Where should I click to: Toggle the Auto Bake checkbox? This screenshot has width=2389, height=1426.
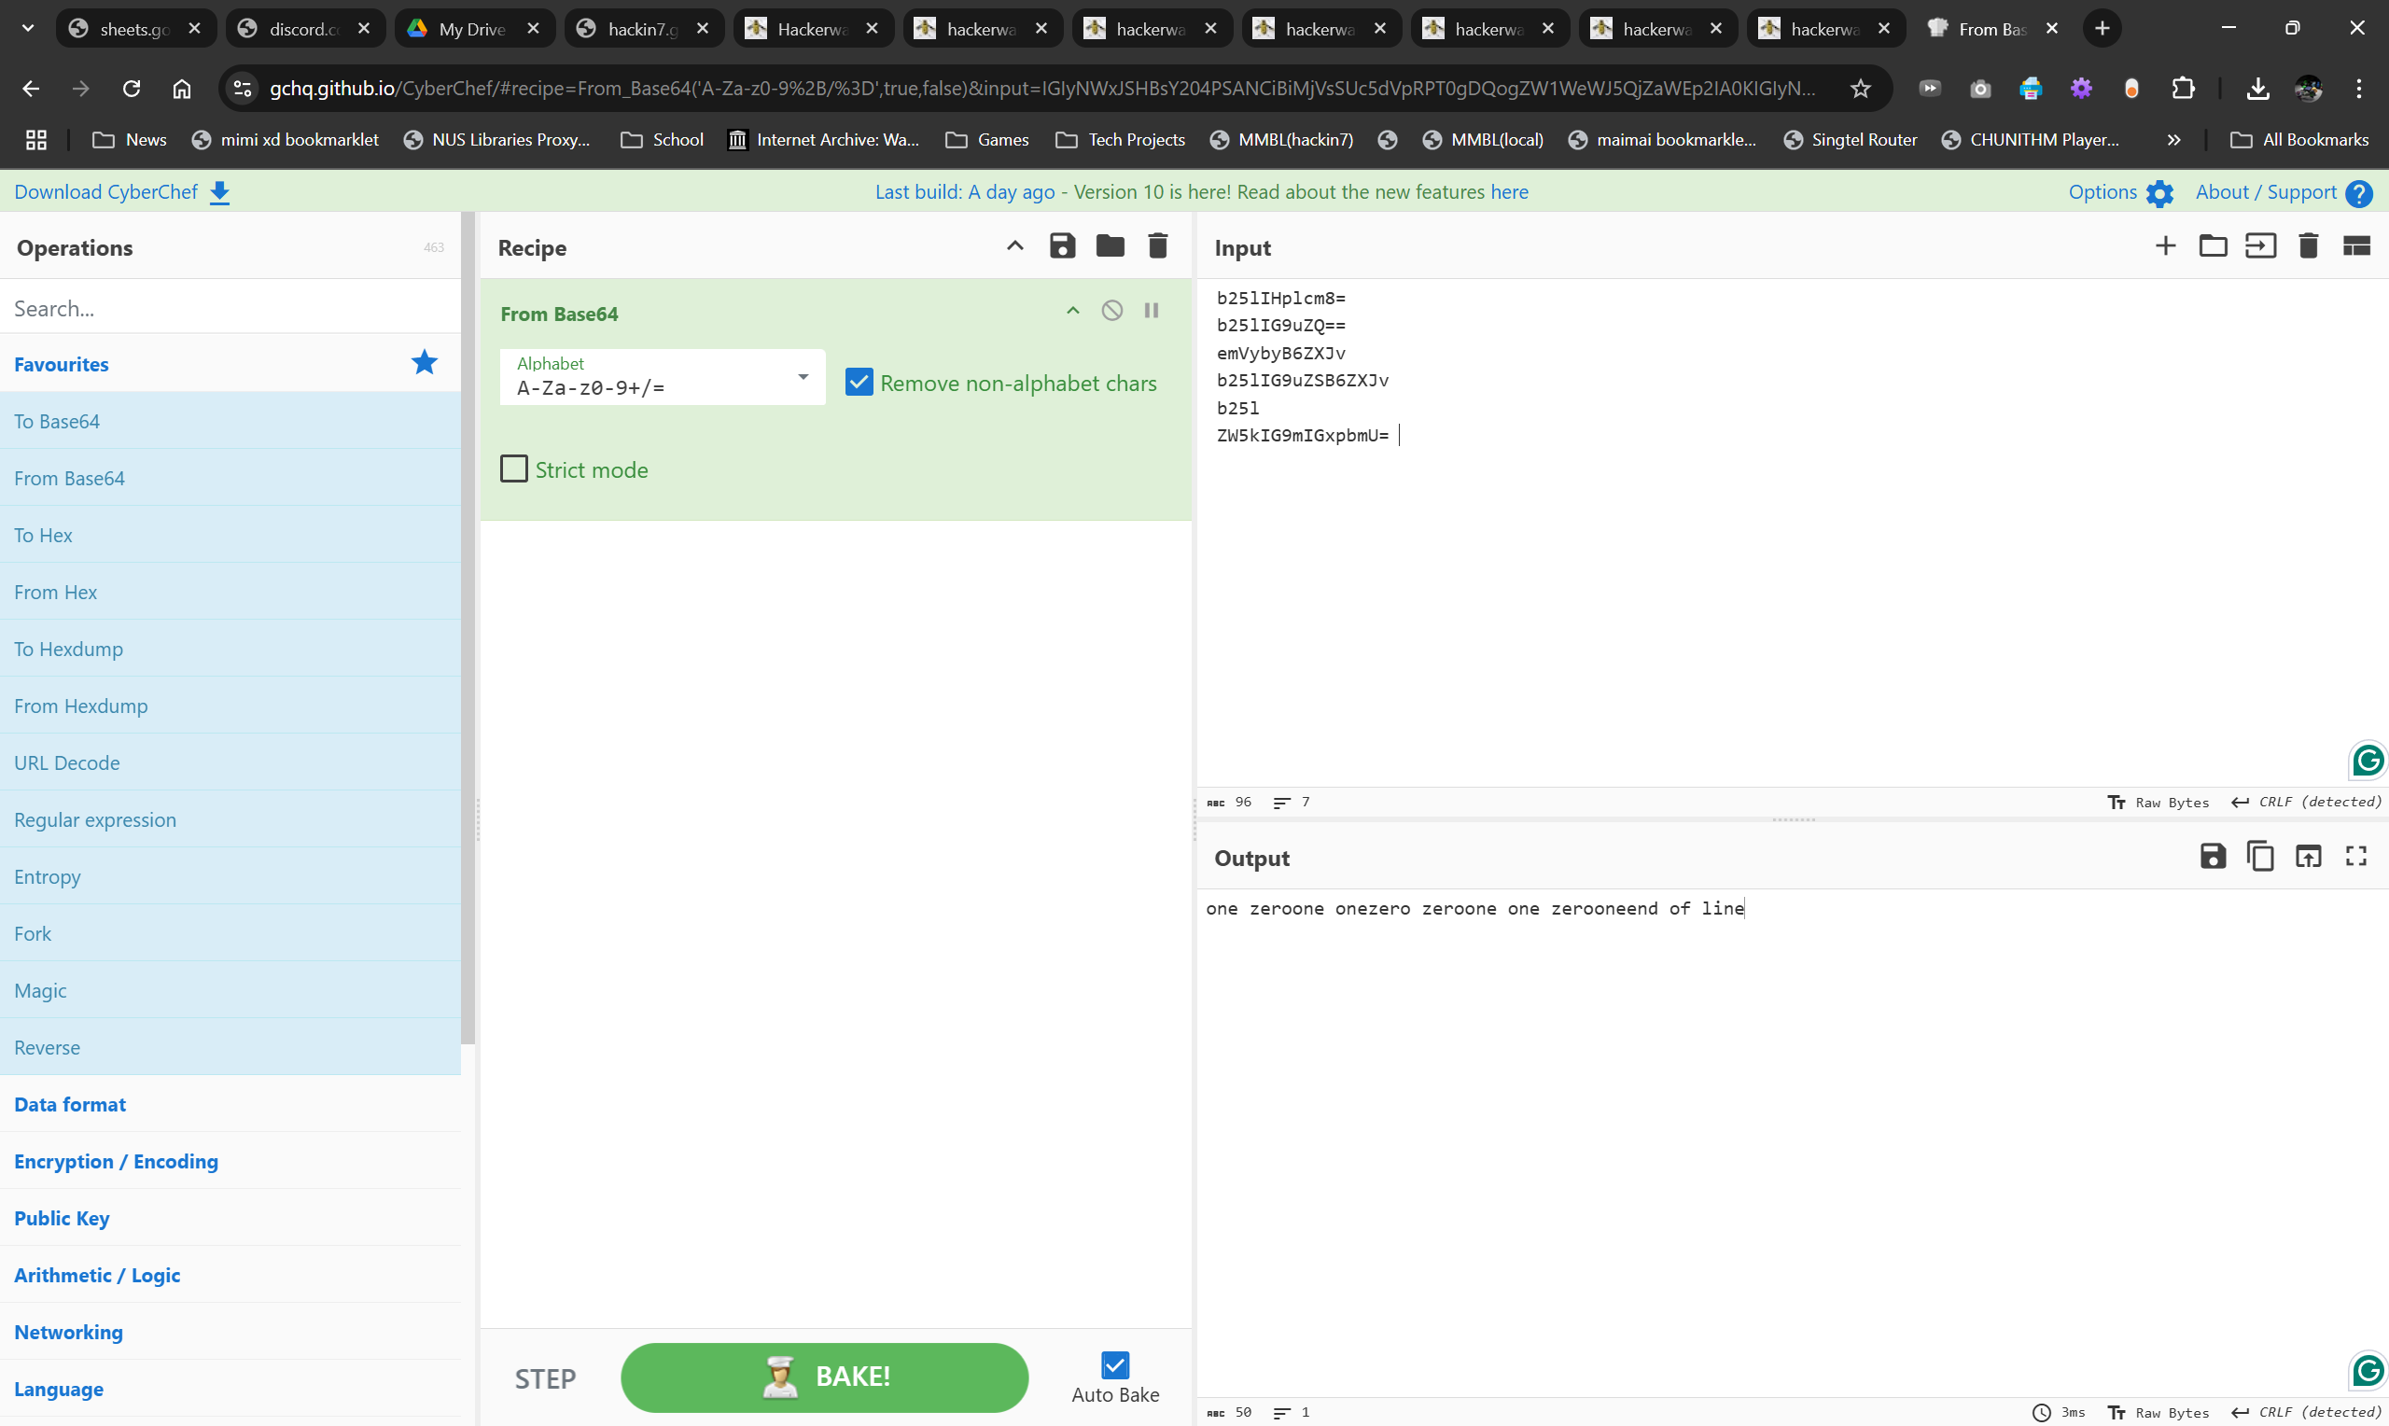tap(1114, 1364)
